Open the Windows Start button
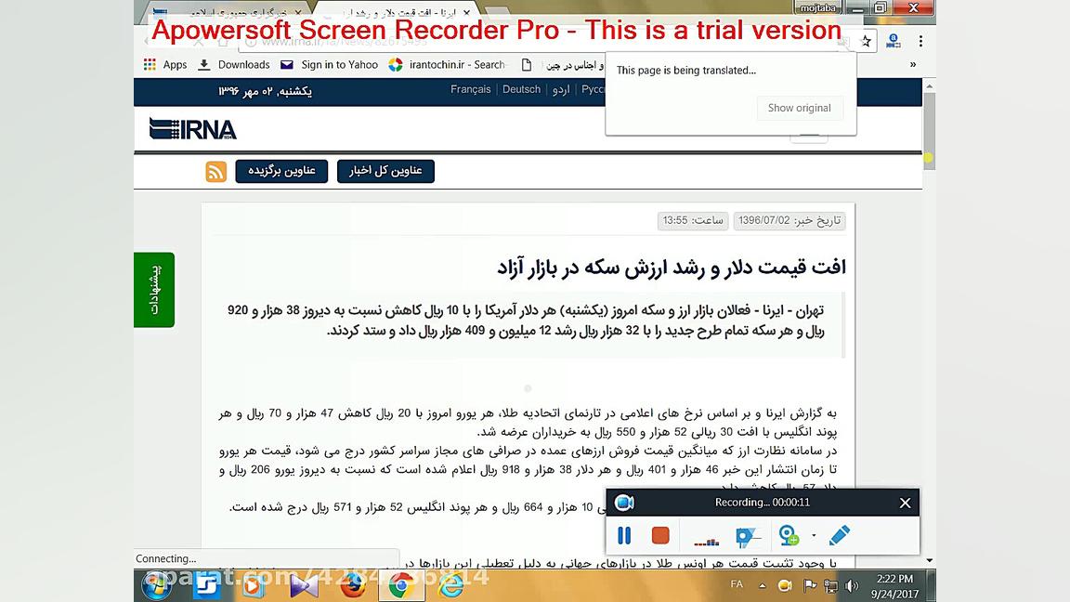The image size is (1070, 602). (156, 585)
